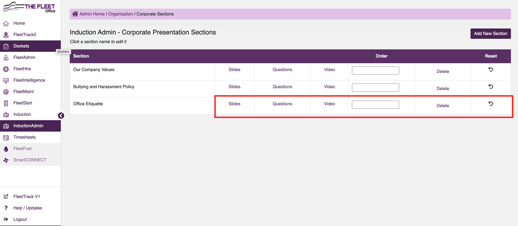Open Slides for Our Company Values
The width and height of the screenshot is (518, 226).
234,69
